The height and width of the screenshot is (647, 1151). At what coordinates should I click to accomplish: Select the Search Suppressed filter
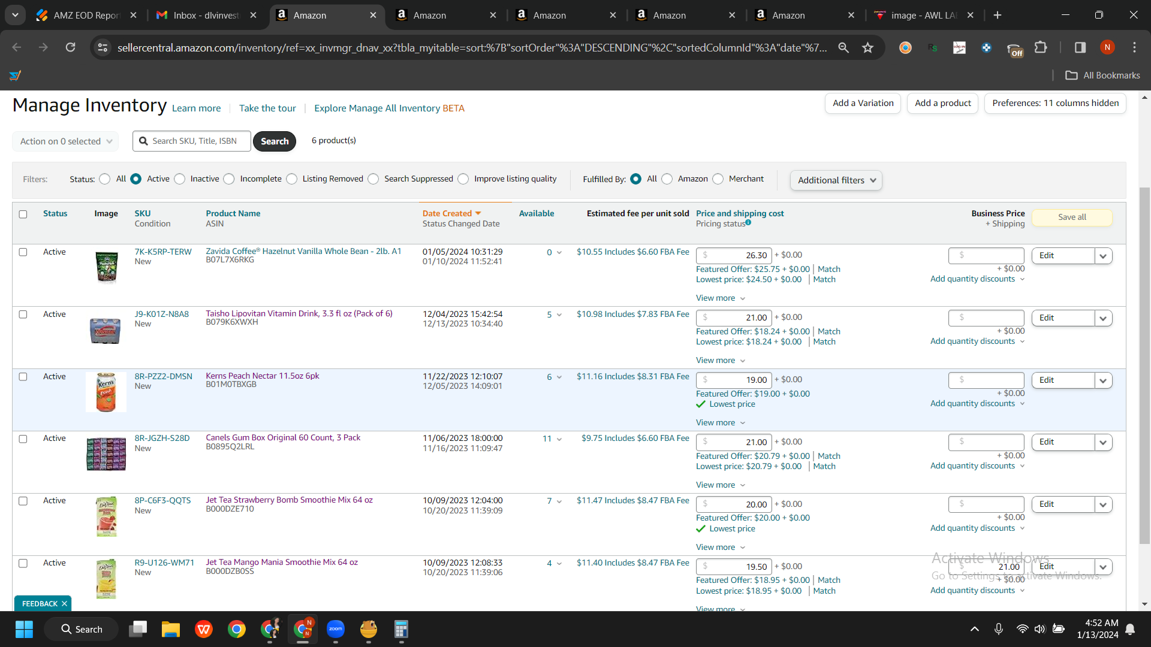point(373,179)
